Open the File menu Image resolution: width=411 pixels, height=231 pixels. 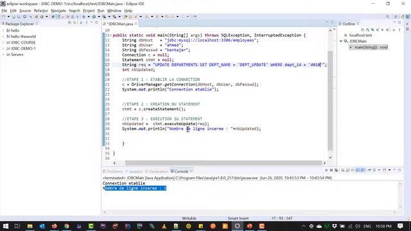4,11
